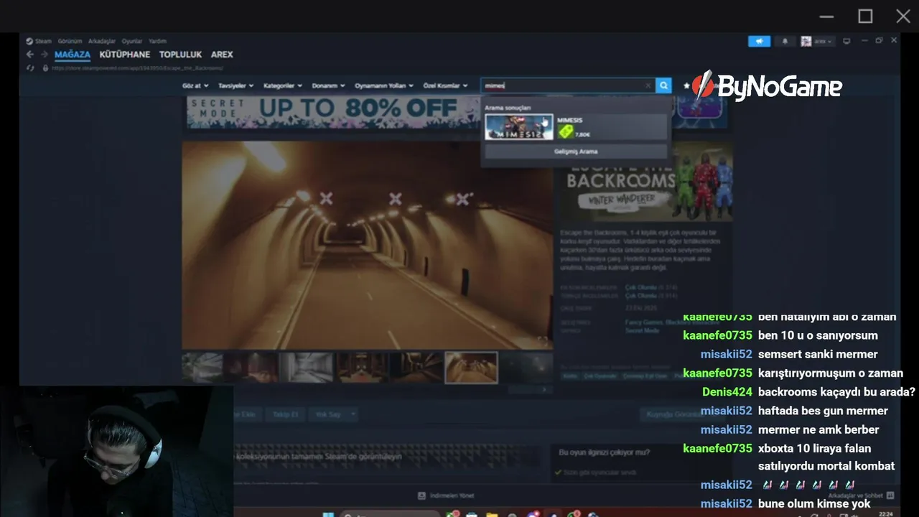Expand the Göz at menu
Screen dimensions: 919x517
(195, 85)
